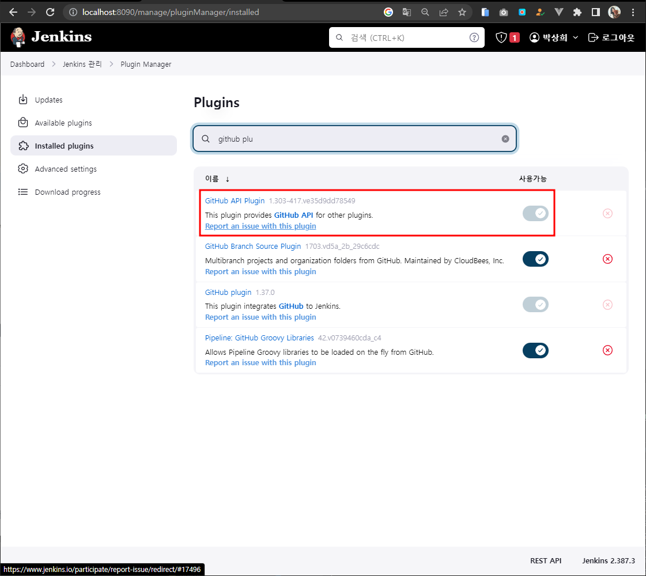Toggle the GitHub plugin 1.37.0 enabled switch

(535, 305)
